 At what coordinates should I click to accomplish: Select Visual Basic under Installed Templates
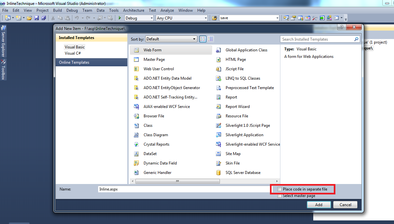point(75,47)
